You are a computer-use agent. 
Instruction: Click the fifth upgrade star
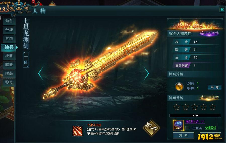tap(212, 107)
